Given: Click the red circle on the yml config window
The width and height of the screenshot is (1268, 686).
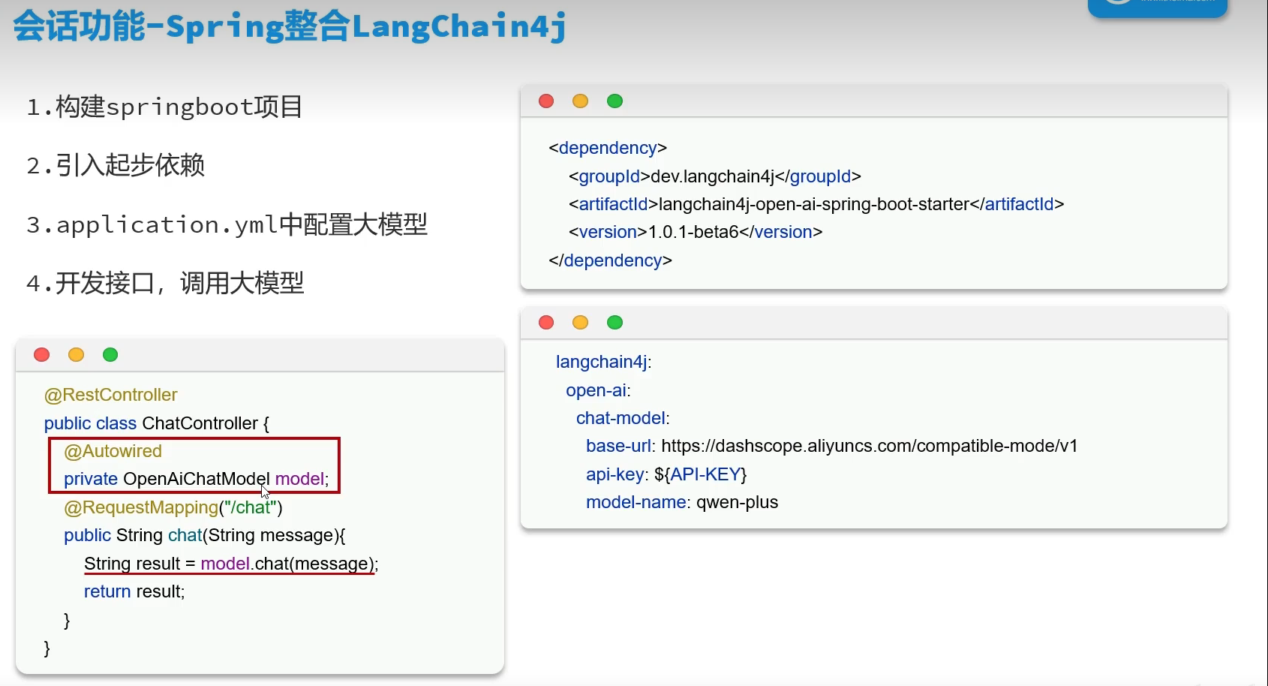Looking at the screenshot, I should click(545, 322).
